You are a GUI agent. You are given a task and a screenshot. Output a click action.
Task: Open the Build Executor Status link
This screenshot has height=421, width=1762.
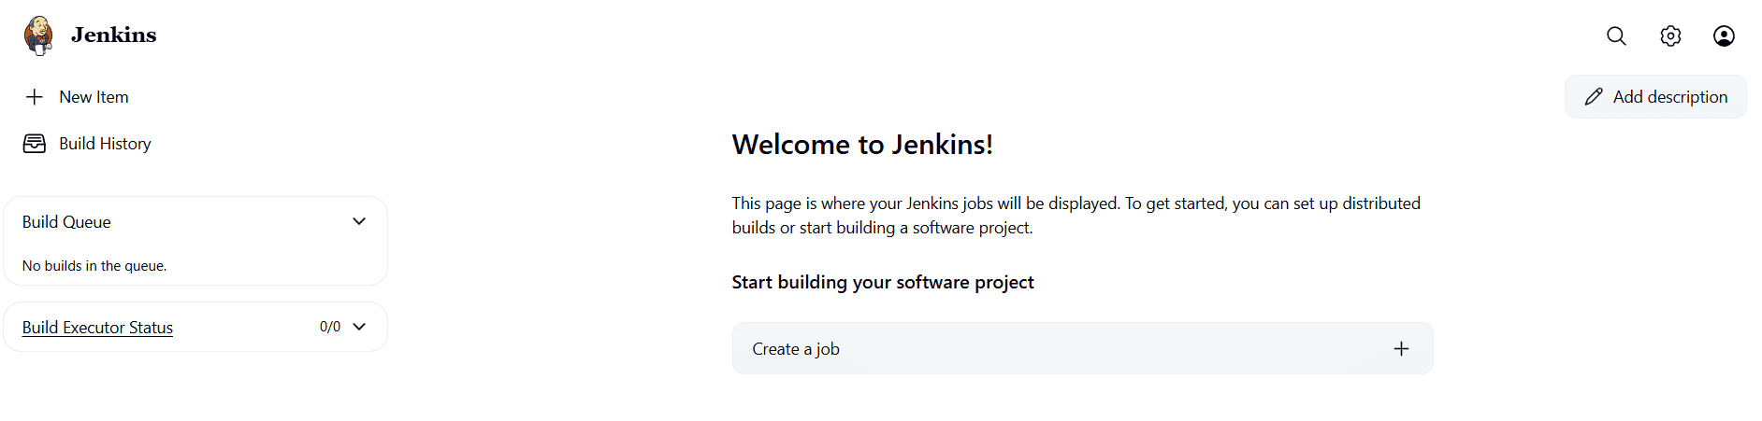[x=97, y=328]
